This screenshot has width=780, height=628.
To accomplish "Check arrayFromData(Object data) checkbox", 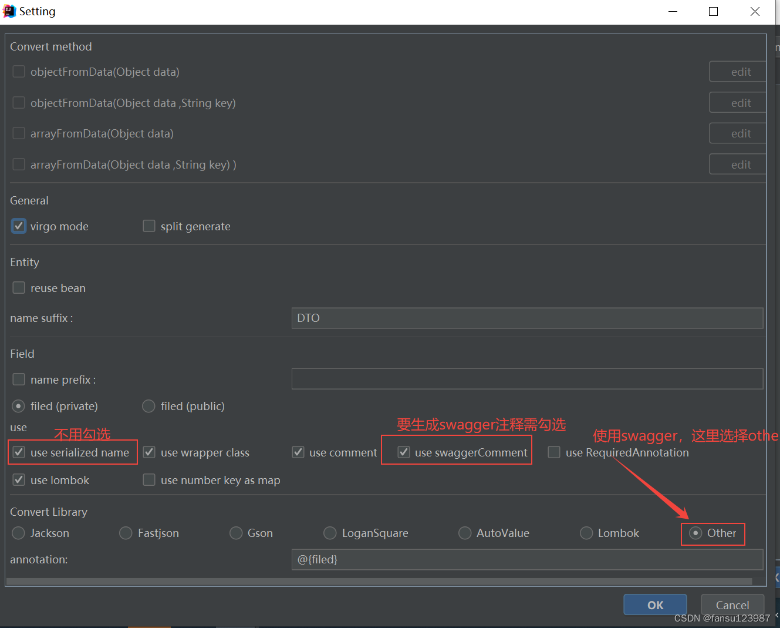I will coord(19,133).
